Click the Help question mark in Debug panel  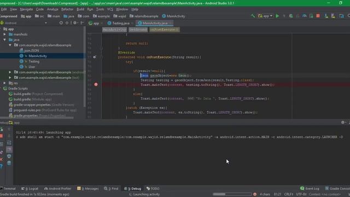tap(1, 166)
